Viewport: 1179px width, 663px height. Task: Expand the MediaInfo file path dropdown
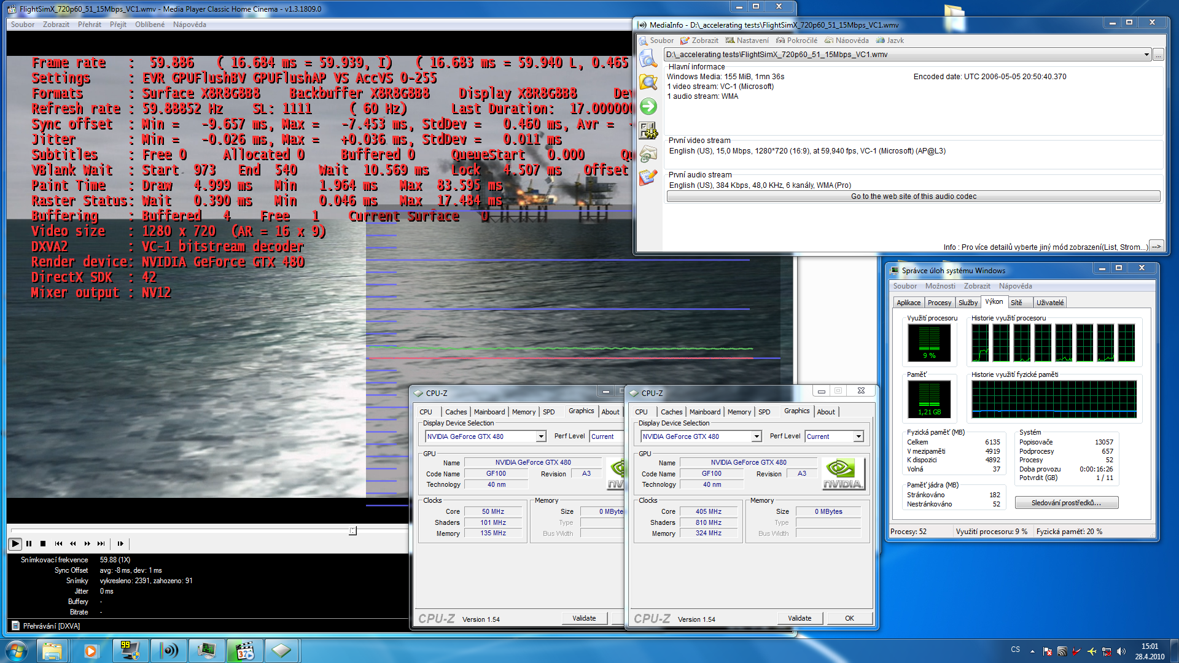click(1146, 55)
